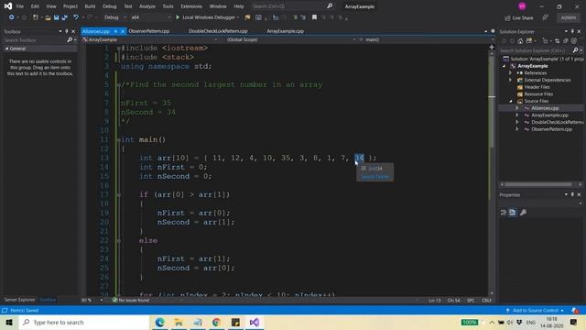
Task: Click Solution Explorer horizontal scrollbar
Action: 538,184
